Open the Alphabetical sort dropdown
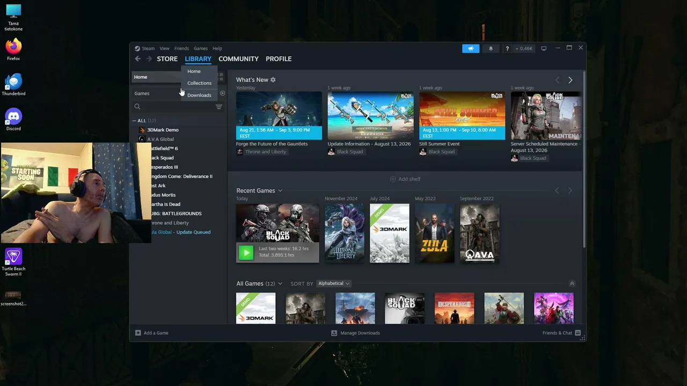 (x=334, y=284)
